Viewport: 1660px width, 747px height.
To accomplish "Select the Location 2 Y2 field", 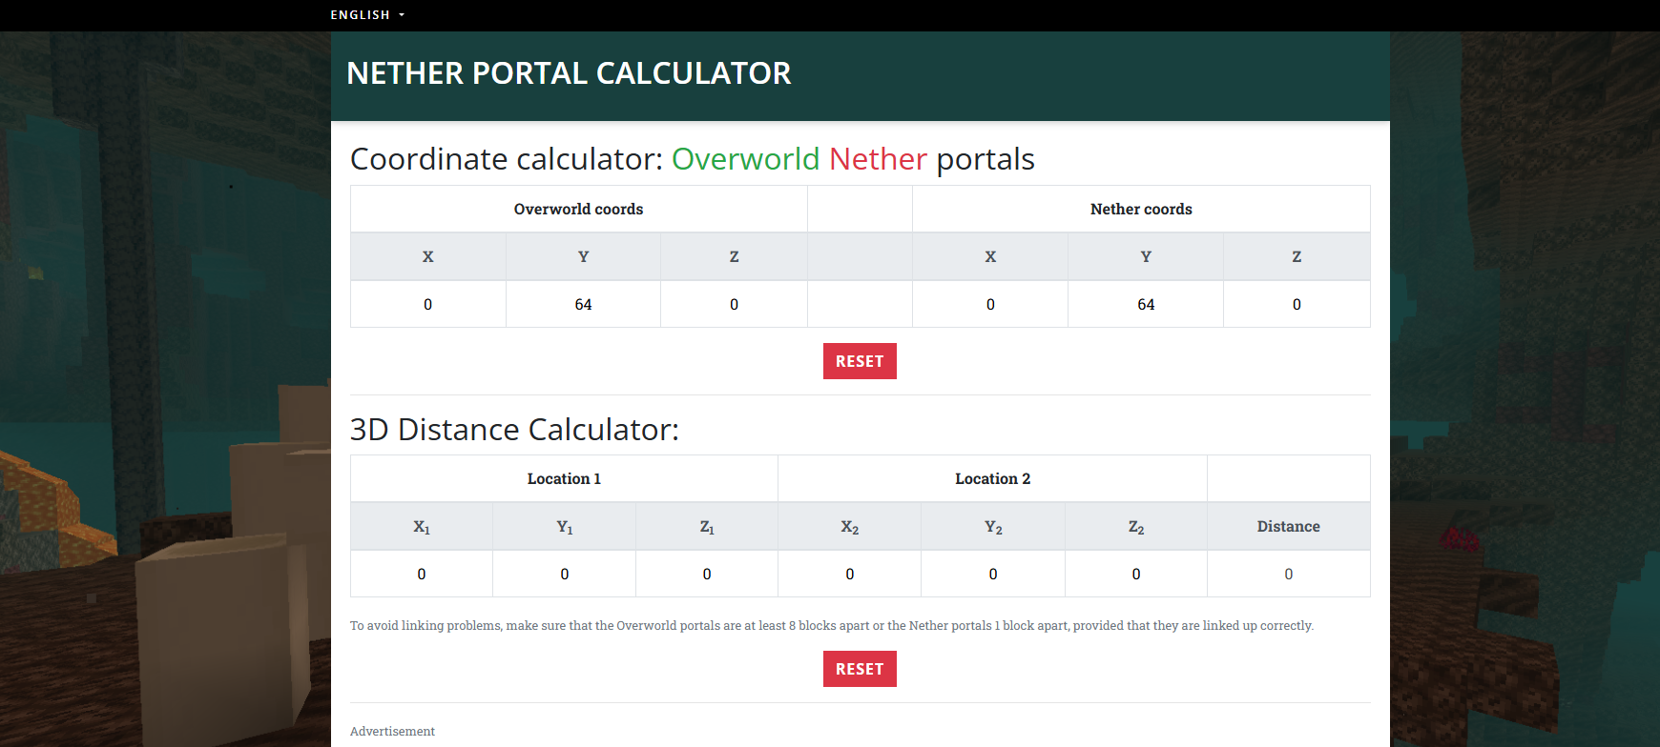I will (993, 574).
